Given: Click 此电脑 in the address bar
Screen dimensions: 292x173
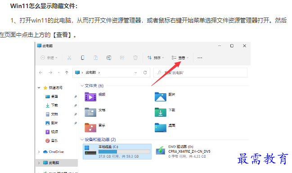Looking at the screenshot, I should click(x=91, y=73).
